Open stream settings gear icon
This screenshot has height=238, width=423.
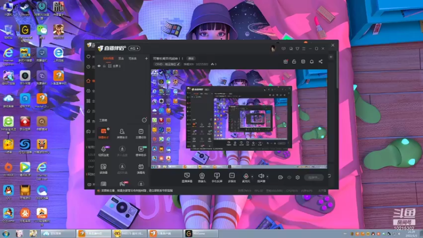pyautogui.click(x=298, y=177)
